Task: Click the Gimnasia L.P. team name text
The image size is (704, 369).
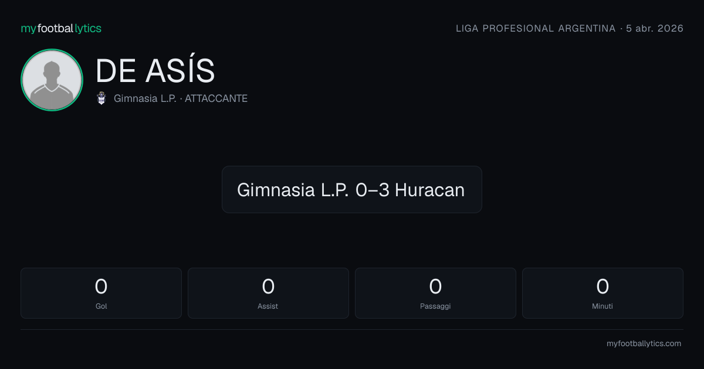Action: [x=145, y=98]
